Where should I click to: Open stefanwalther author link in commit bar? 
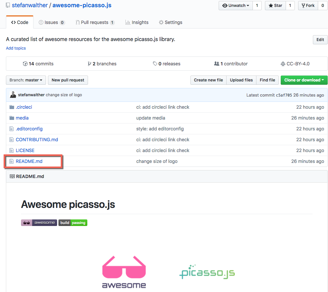(32, 95)
